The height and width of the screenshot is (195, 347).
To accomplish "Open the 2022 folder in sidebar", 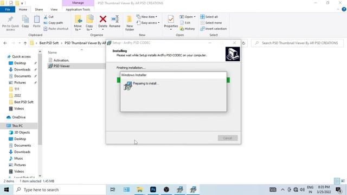I will pos(17,95).
